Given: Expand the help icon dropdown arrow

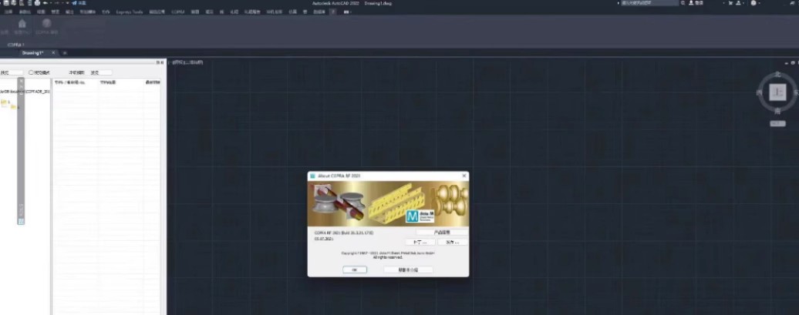Looking at the screenshot, I should point(759,3).
